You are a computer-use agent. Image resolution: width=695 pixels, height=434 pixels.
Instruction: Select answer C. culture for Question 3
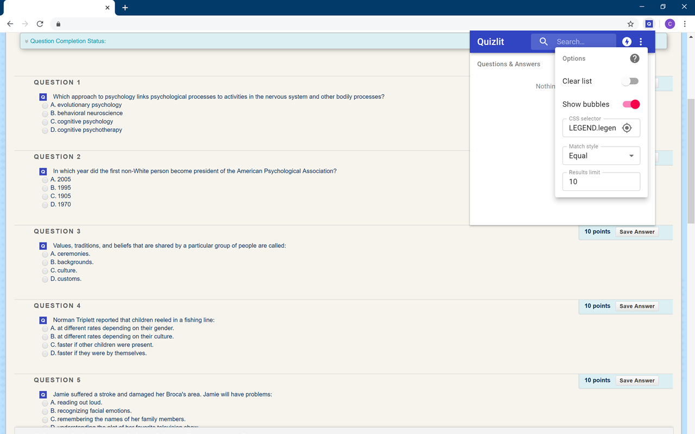[45, 270]
